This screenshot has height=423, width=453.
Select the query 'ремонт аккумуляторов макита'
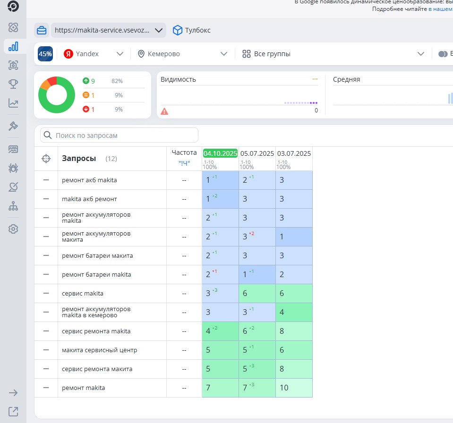96,237
